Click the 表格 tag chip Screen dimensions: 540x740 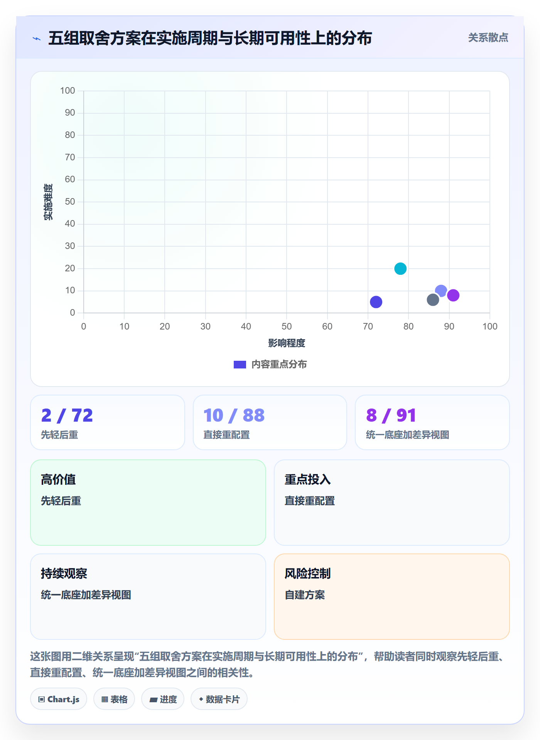pyautogui.click(x=114, y=699)
